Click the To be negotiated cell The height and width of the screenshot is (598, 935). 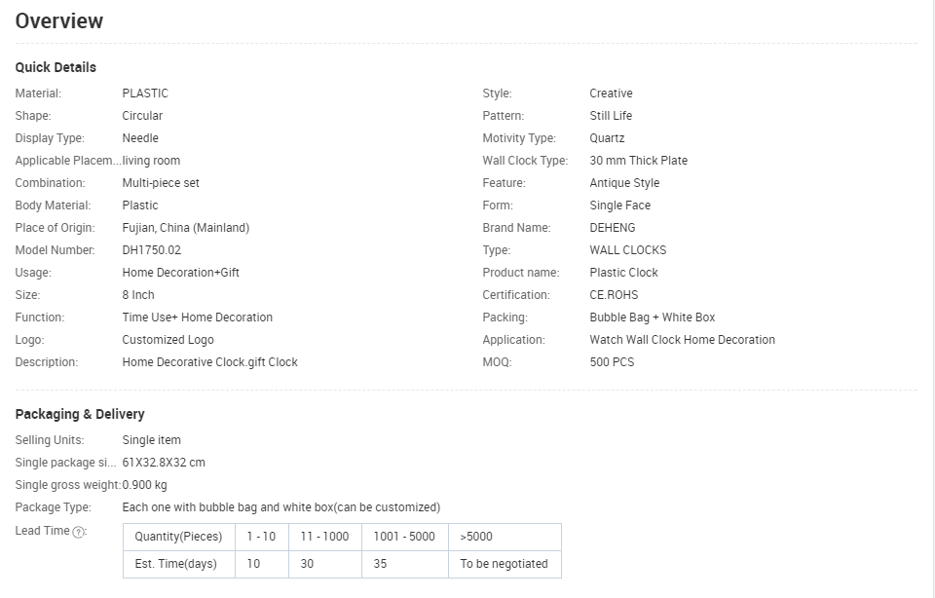pyautogui.click(x=504, y=564)
